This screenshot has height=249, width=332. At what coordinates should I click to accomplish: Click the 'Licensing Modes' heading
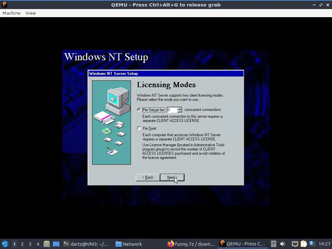click(166, 85)
